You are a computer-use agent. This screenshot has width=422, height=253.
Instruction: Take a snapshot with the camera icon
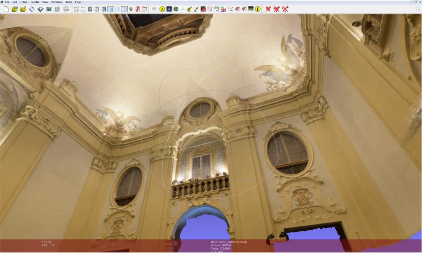click(x=49, y=9)
